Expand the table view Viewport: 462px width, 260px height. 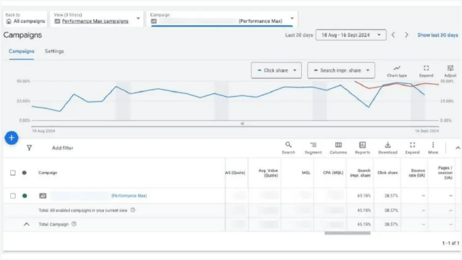coord(412,148)
